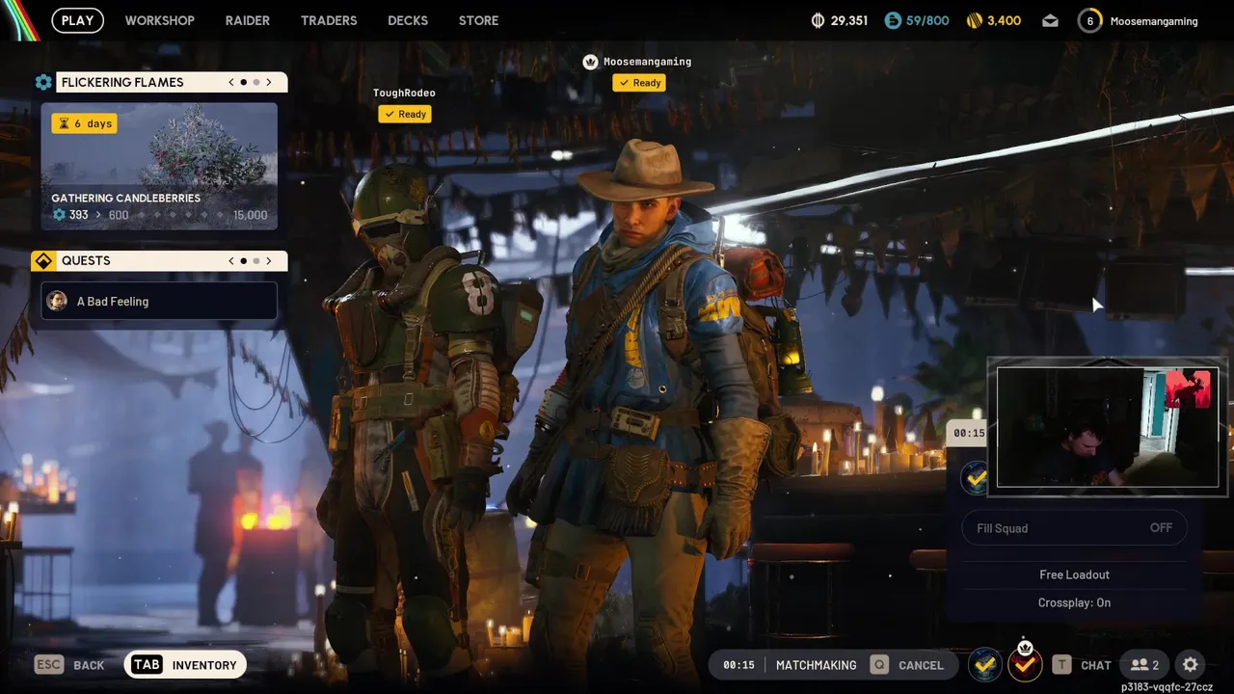Viewport: 1234px width, 694px height.
Task: Open the Gathering Candleberries event card
Action: [x=159, y=166]
